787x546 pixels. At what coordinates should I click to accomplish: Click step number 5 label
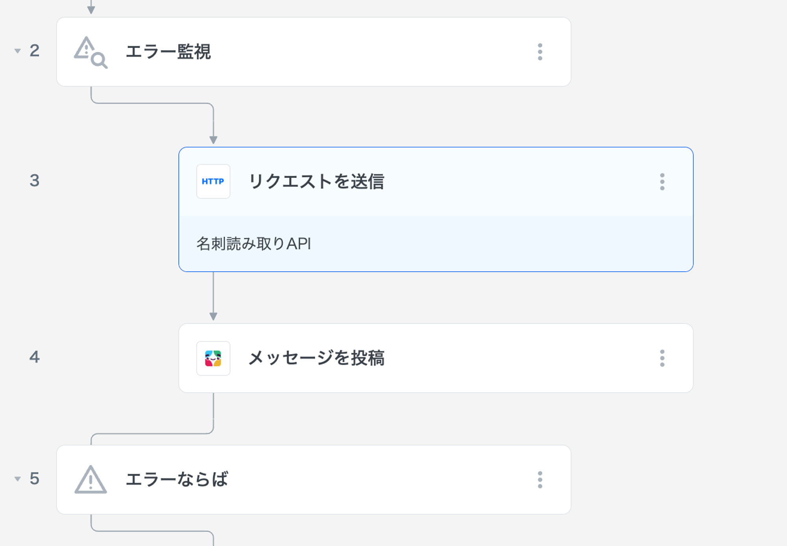(35, 479)
